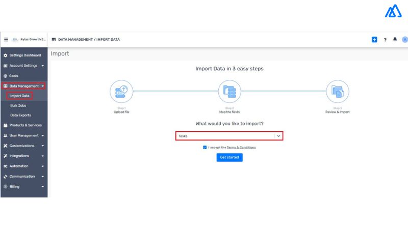Click the User Management people icon
The image size is (408, 229).
pyautogui.click(x=6, y=135)
